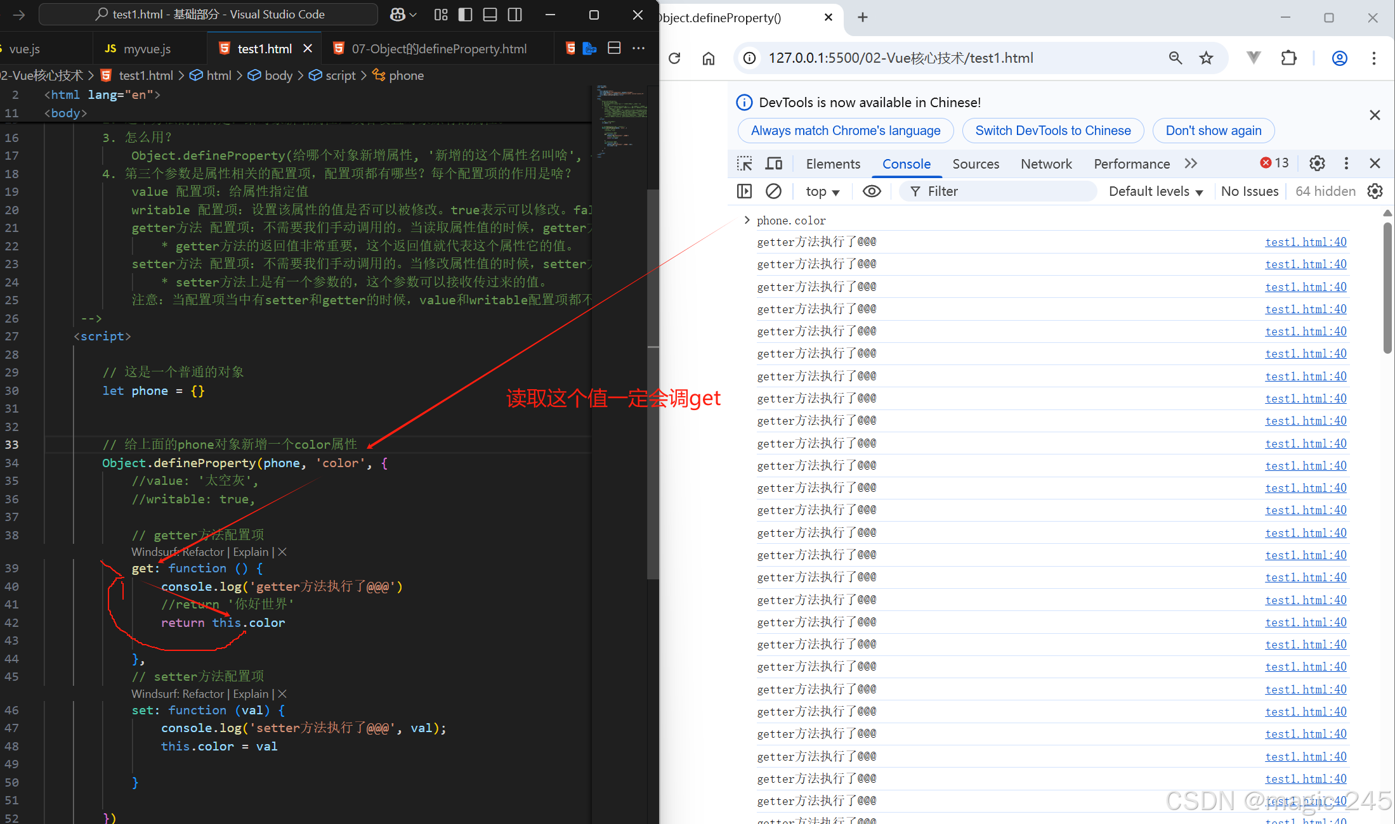Switch to the Network tab

1046,164
